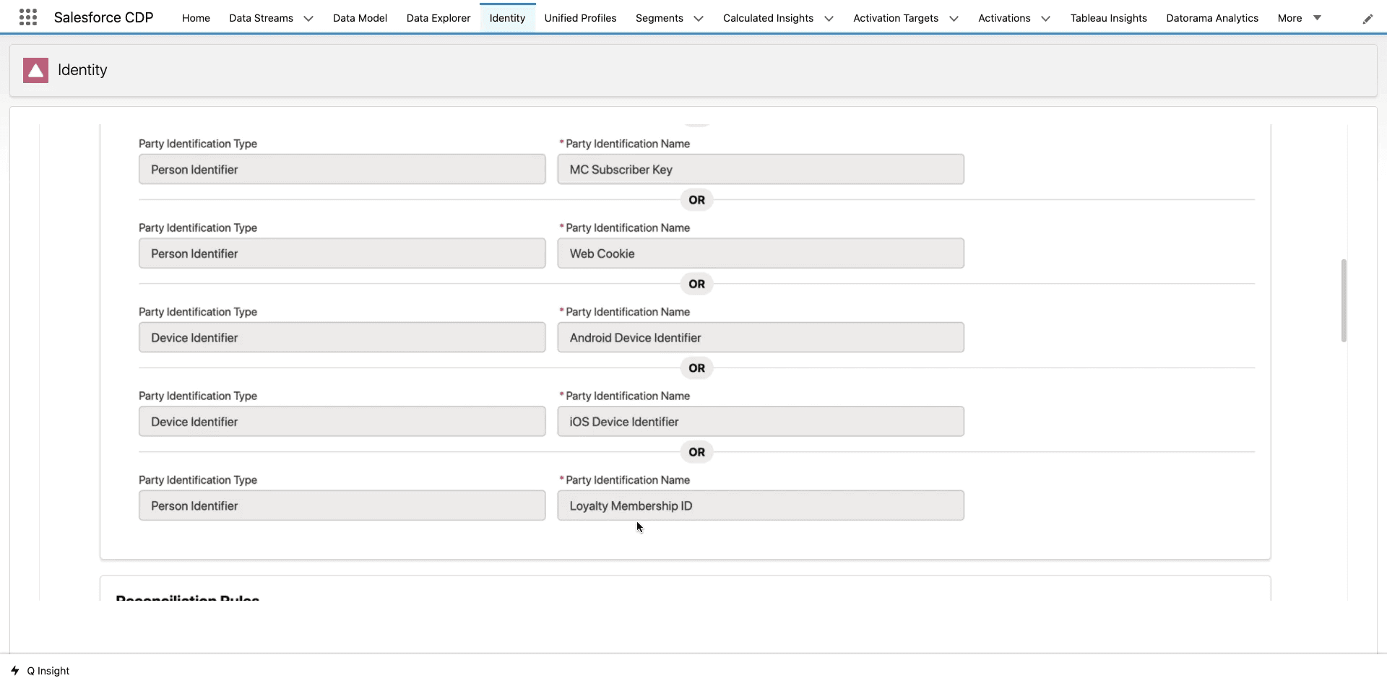Expand the Activations tab chevron
Screen dimensions: 1387x686
click(1045, 19)
